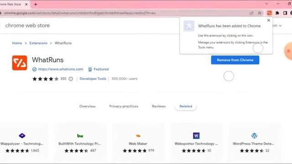
Task: Open the Webspotter Technology card title
Action: click(x=196, y=143)
